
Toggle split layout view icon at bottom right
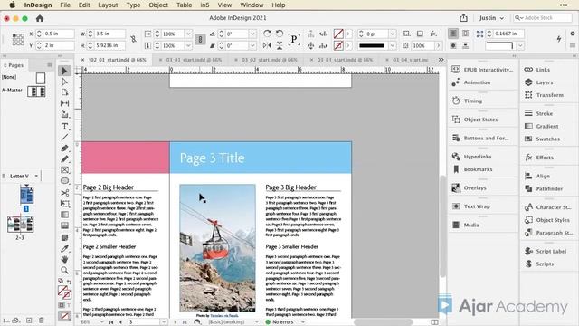tap(434, 322)
